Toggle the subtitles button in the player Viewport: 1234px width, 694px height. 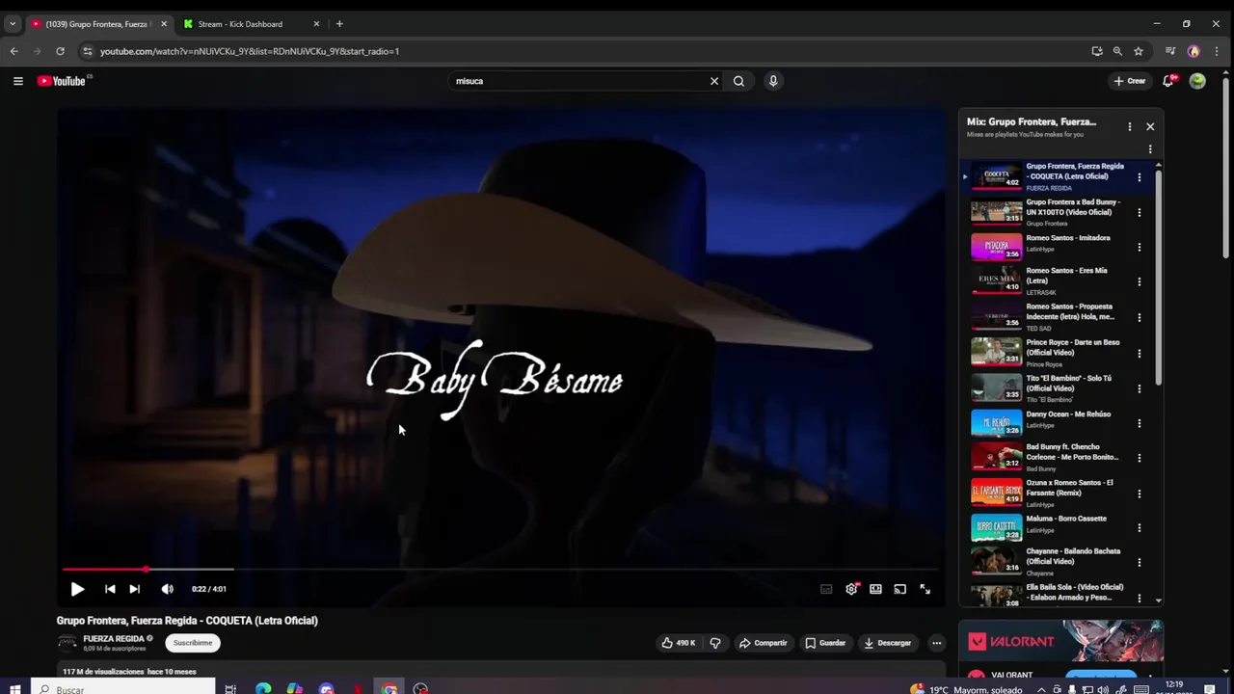tap(826, 589)
